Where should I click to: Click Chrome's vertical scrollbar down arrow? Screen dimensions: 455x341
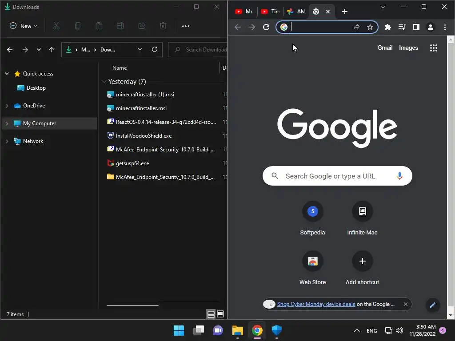[451, 315]
